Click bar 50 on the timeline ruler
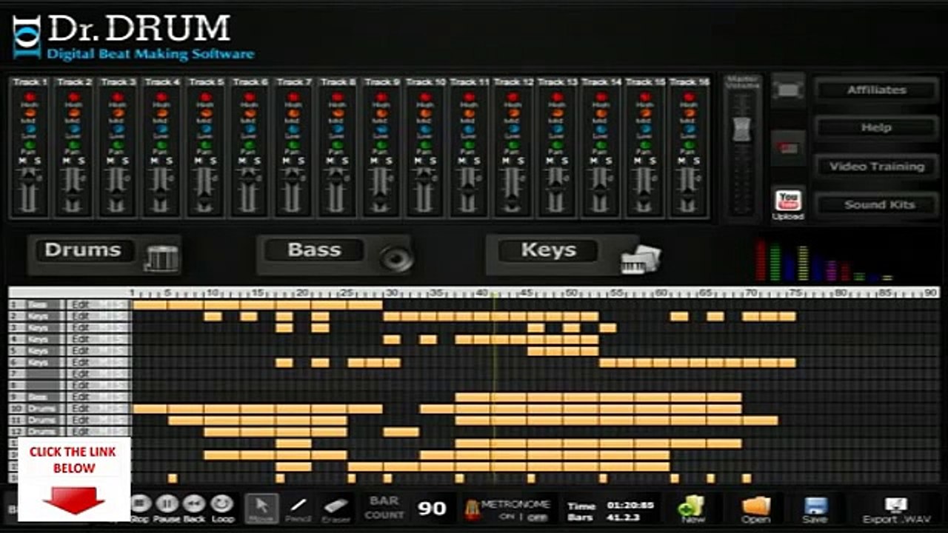 (x=571, y=293)
